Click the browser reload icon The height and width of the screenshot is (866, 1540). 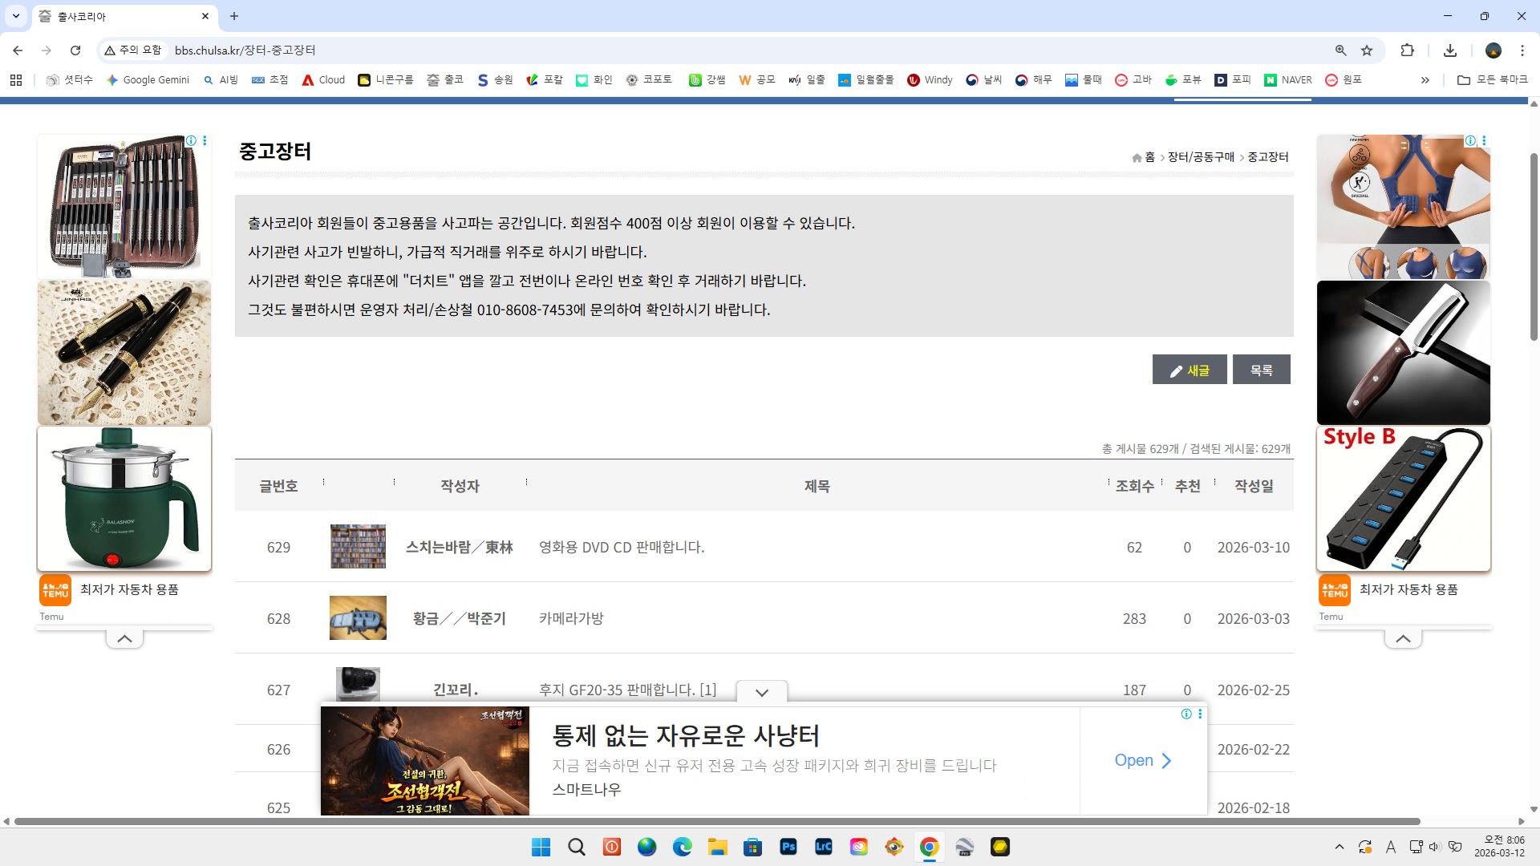pyautogui.click(x=75, y=51)
